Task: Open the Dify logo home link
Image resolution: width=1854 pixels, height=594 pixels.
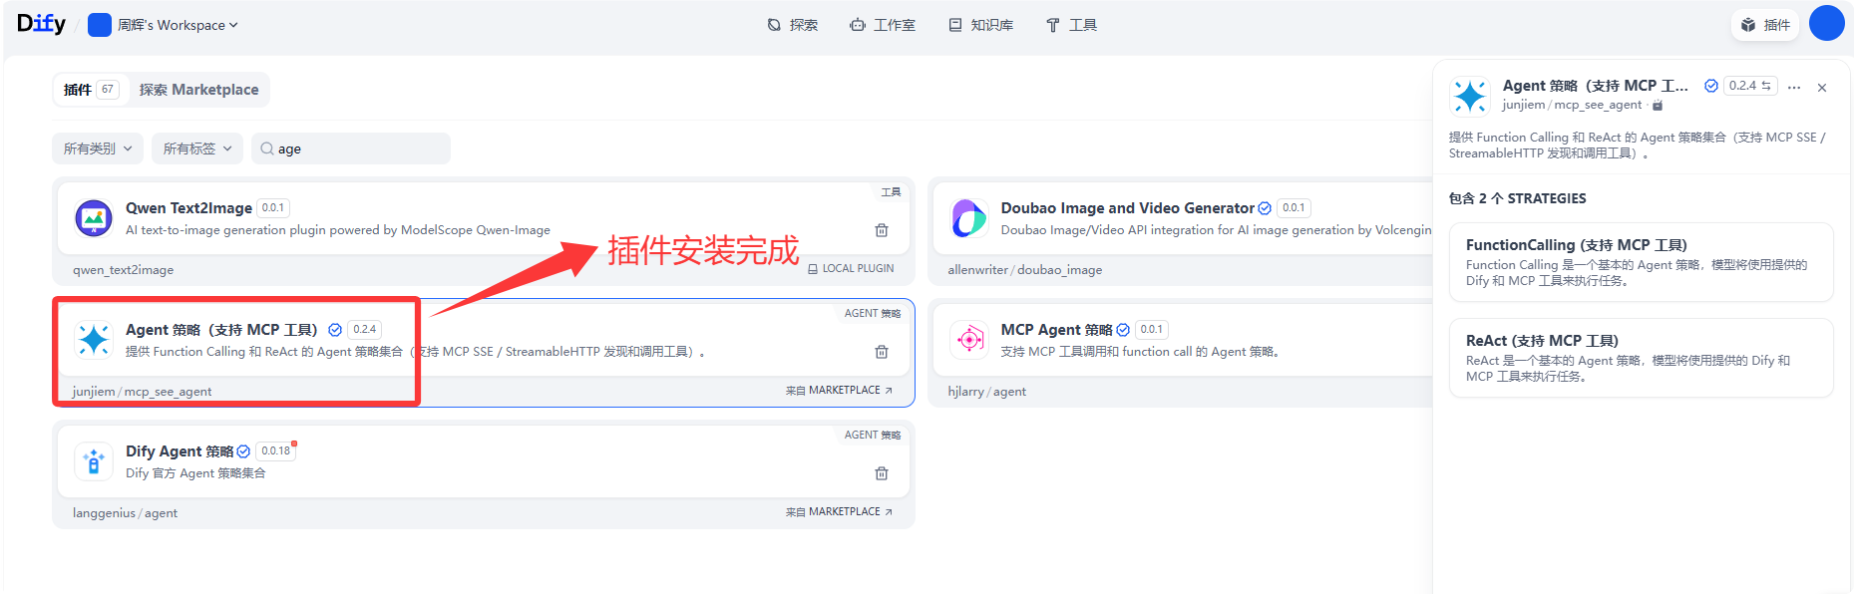Action: click(x=41, y=24)
